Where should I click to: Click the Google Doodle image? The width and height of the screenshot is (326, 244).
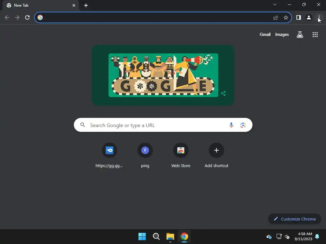point(163,75)
